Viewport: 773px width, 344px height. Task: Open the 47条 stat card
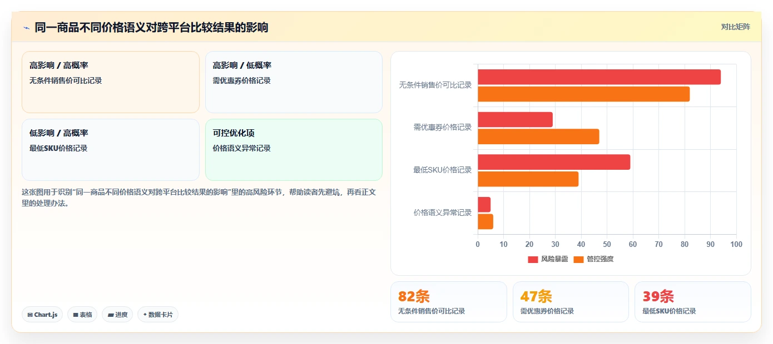click(x=571, y=302)
